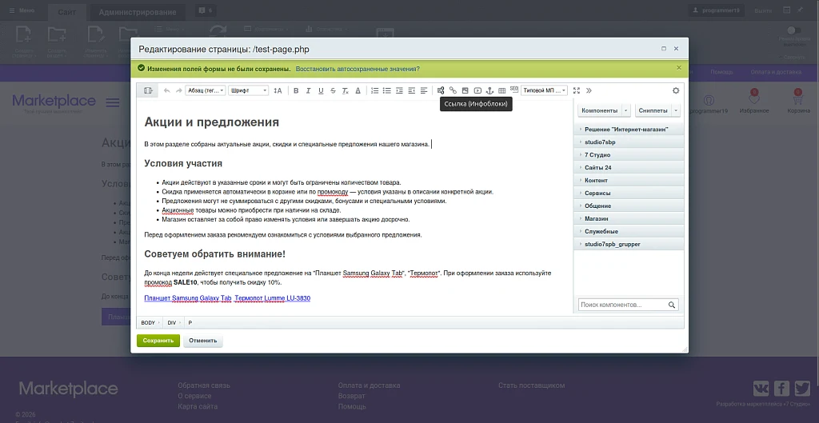Open the text alignment options
819x423 pixels.
(424, 90)
